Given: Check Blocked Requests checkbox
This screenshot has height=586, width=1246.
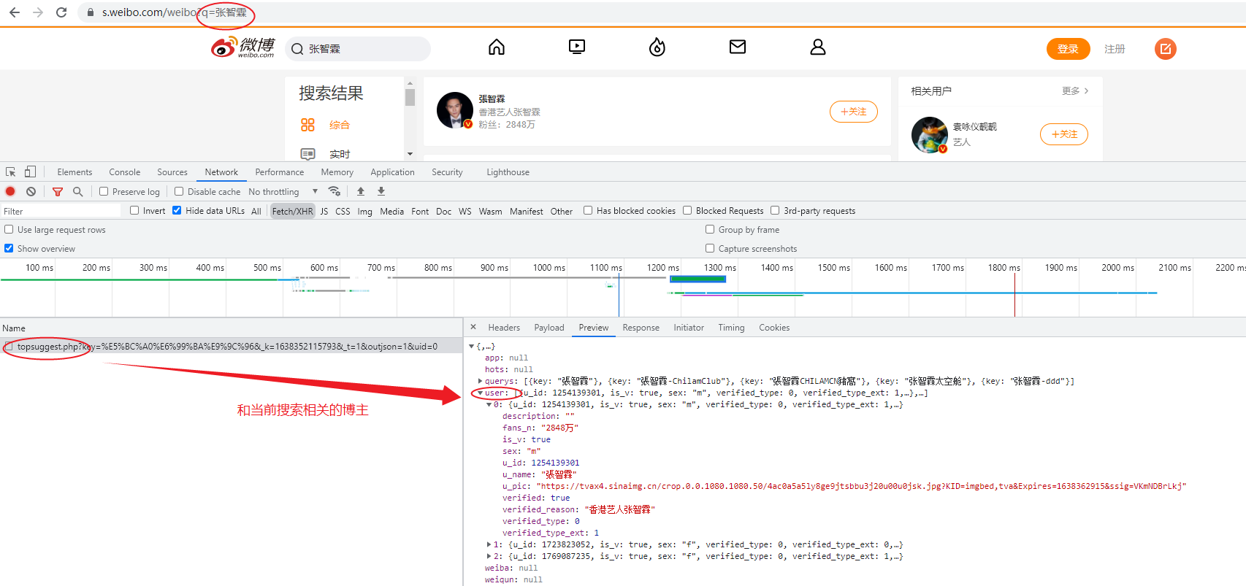Looking at the screenshot, I should [x=687, y=210].
